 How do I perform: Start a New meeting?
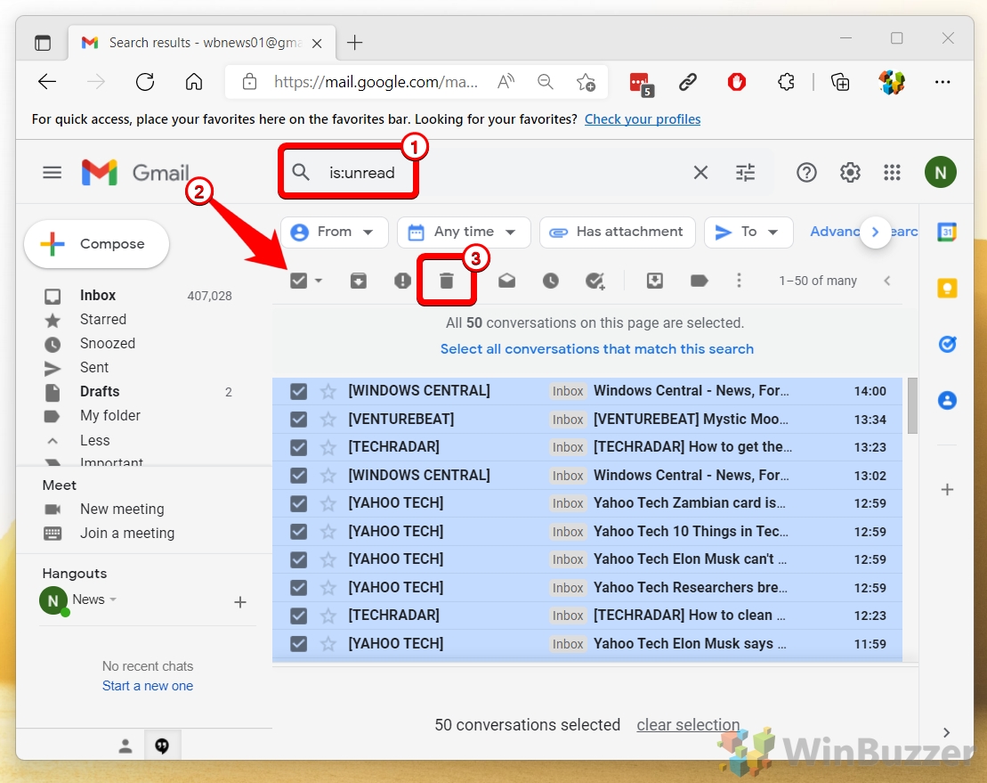pyautogui.click(x=122, y=509)
